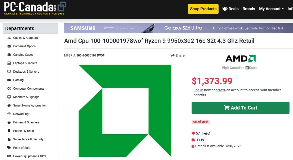Select the Surveillance & Security lock icon

point(9,139)
